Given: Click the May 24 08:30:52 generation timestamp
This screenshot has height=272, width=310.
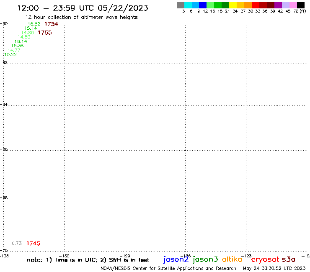Looking at the screenshot, I should [274, 269].
